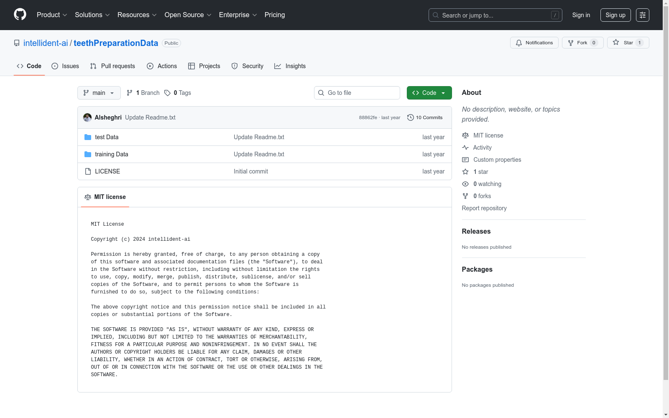Expand the Product menu

tap(52, 15)
